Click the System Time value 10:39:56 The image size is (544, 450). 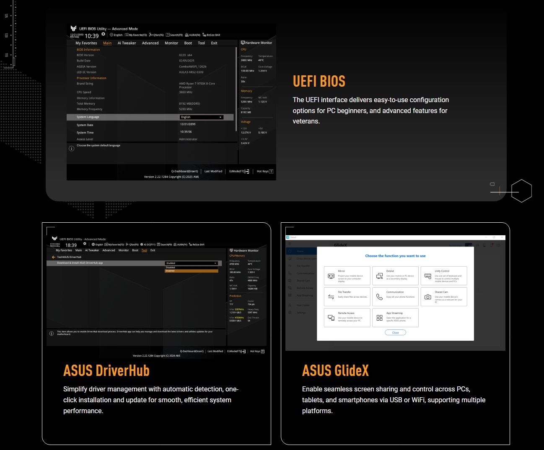click(x=186, y=132)
